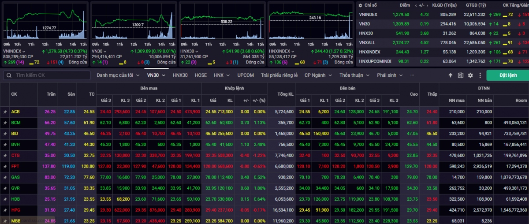Viewport: 529px width, 224px height.
Task: Expand the VN30 chart selector dropdown
Action: click(106, 51)
